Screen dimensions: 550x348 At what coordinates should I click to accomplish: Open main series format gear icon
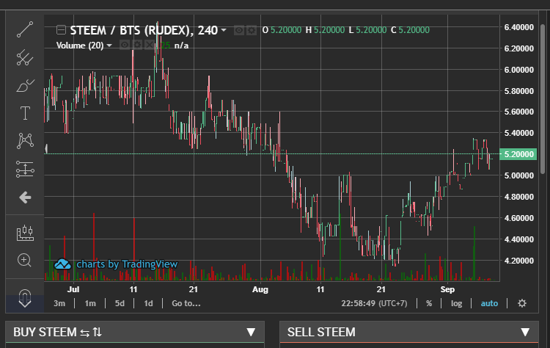(x=251, y=31)
